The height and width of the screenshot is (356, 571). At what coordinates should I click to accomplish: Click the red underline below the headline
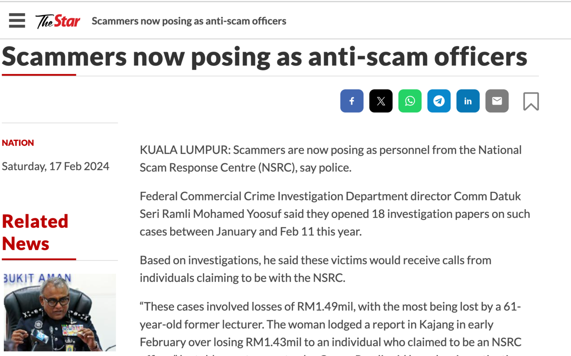pos(39,75)
